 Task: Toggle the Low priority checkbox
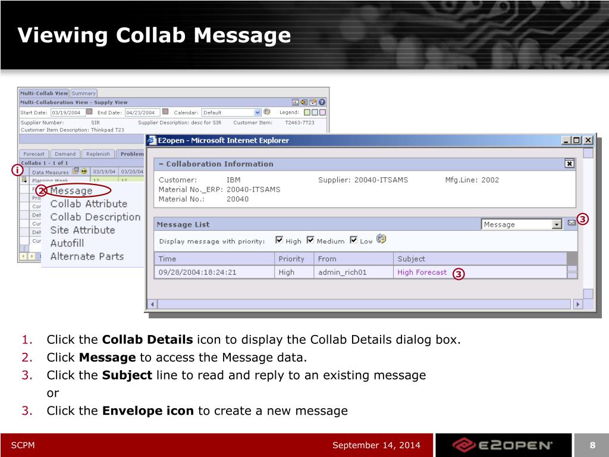tap(353, 239)
